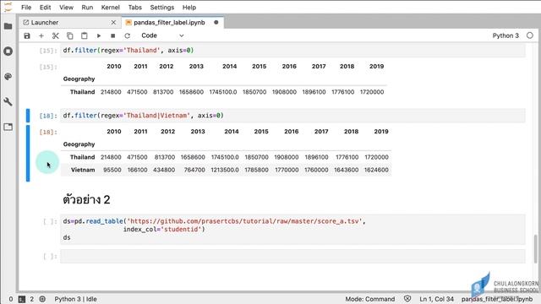Viewport: 541px width, 304px height.
Task: Click the Geography index label in output 15
Action: (x=79, y=79)
